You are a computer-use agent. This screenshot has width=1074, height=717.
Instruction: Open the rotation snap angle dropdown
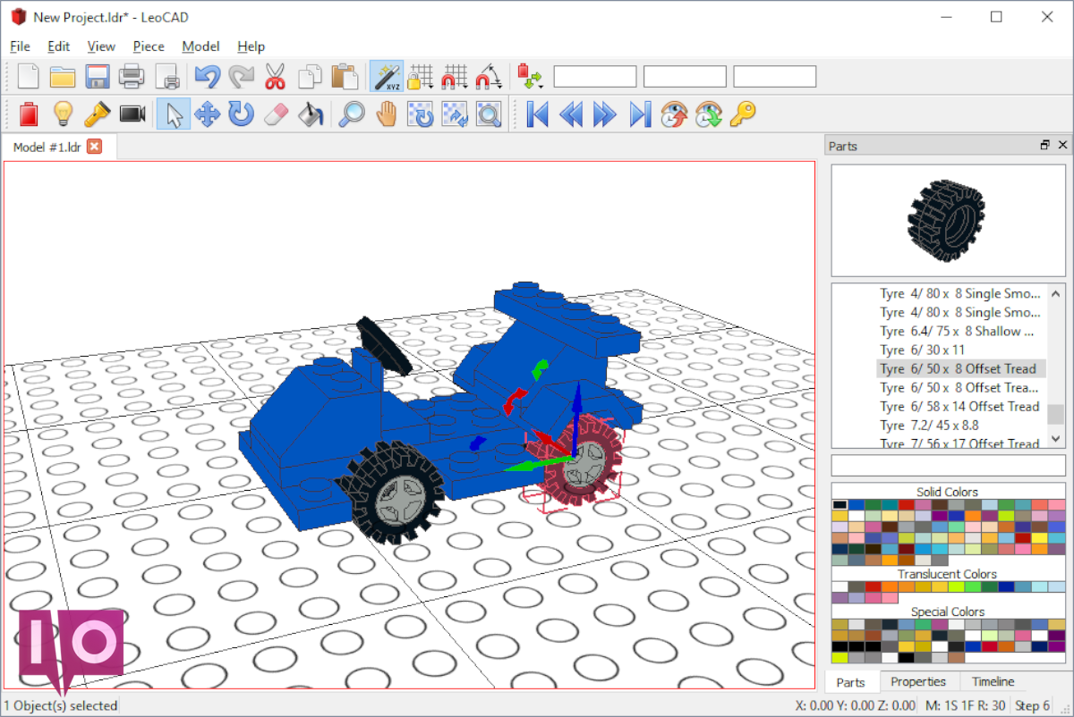click(x=489, y=77)
